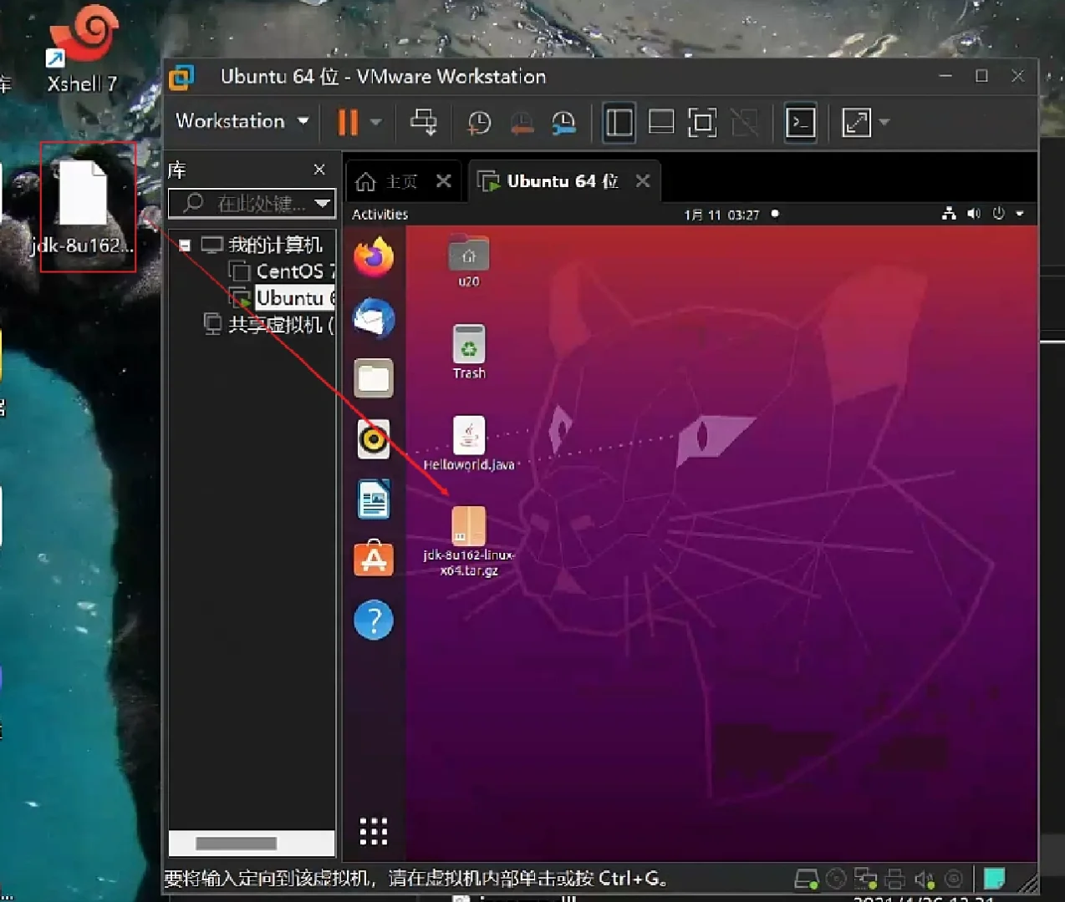Image resolution: width=1065 pixels, height=902 pixels.
Task: Open the library search filter dropdown
Action: coord(323,203)
